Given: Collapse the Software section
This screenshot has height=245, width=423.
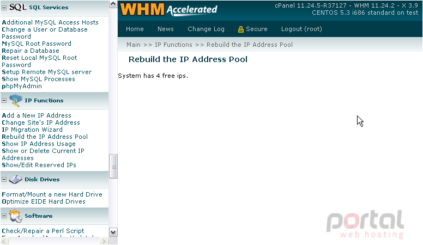Looking at the screenshot, I should pos(4,216).
